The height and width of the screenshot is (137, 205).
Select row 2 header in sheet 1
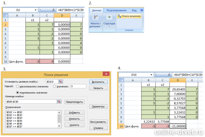coord(6,25)
